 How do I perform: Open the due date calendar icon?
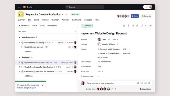tap(99, 44)
